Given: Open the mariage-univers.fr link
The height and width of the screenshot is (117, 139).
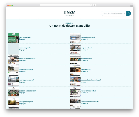Looking at the screenshot, I should coord(27,80).
